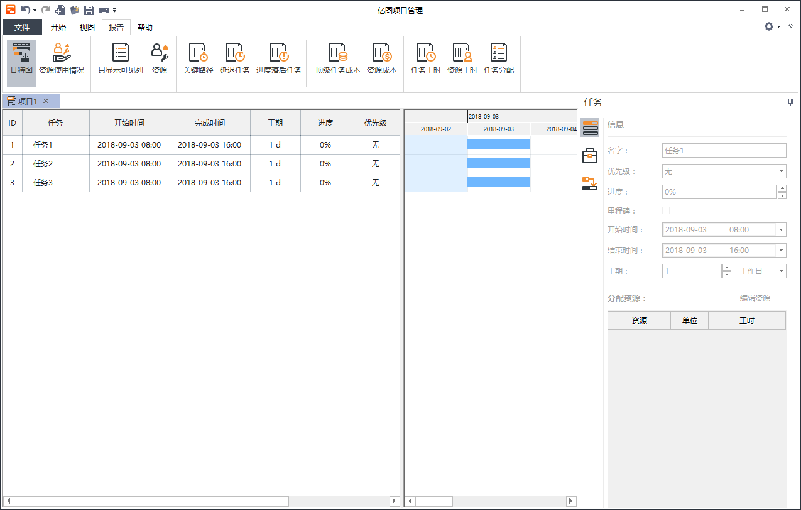Click the 任务工时 task hours icon
The image size is (801, 510).
click(425, 59)
